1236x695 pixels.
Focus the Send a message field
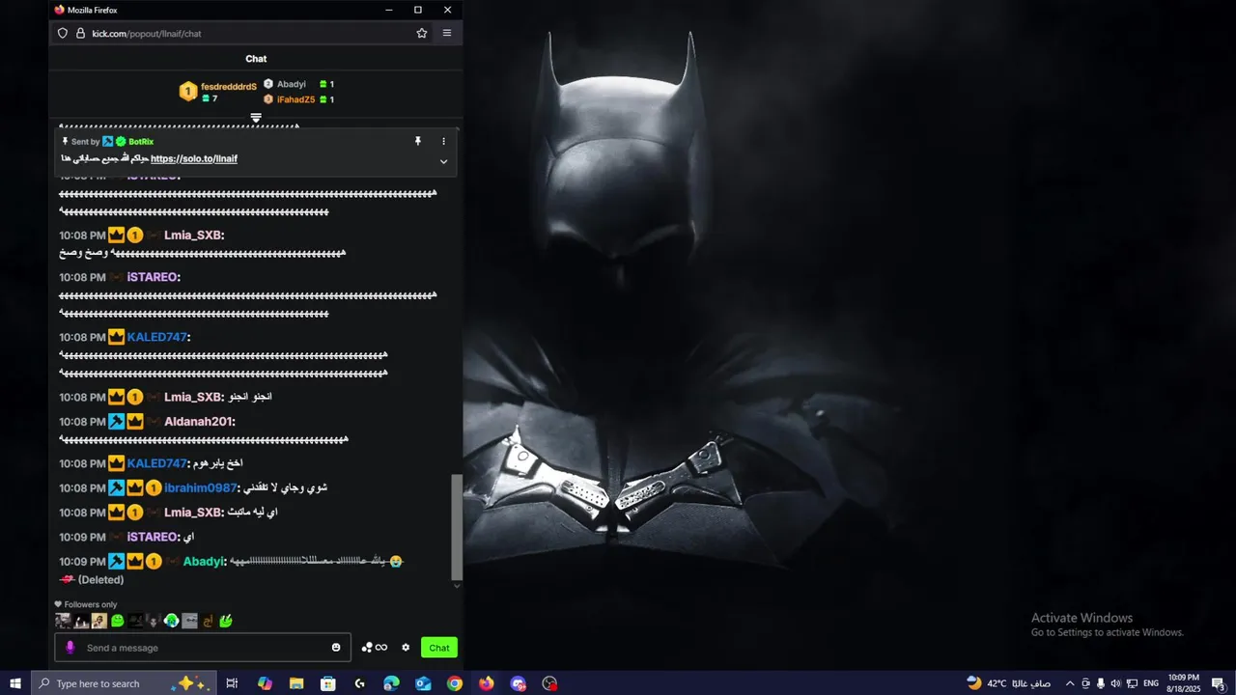click(x=203, y=648)
